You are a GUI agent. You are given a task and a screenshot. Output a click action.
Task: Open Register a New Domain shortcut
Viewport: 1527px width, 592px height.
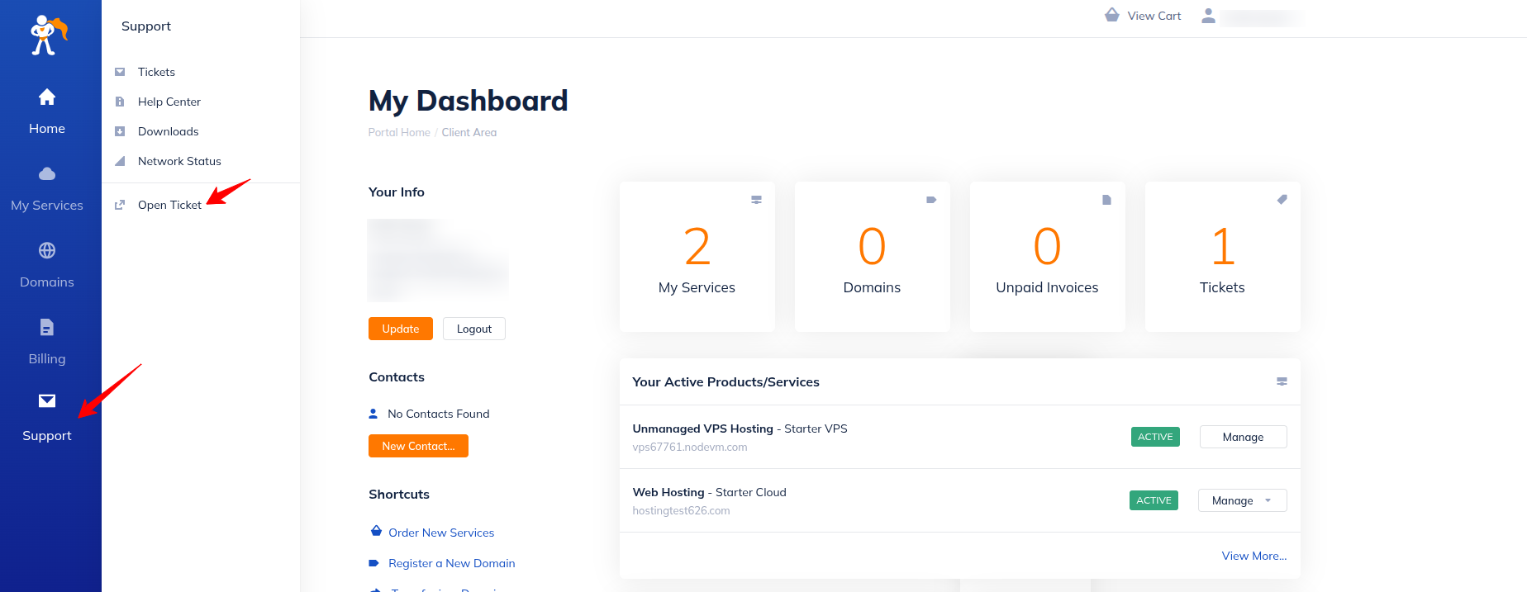[x=452, y=563]
